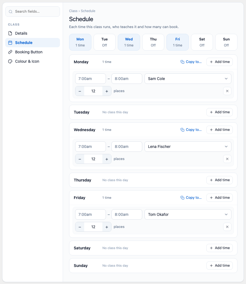Edit Friday places count field
Viewport: 246px width, 284px height.
93,227
